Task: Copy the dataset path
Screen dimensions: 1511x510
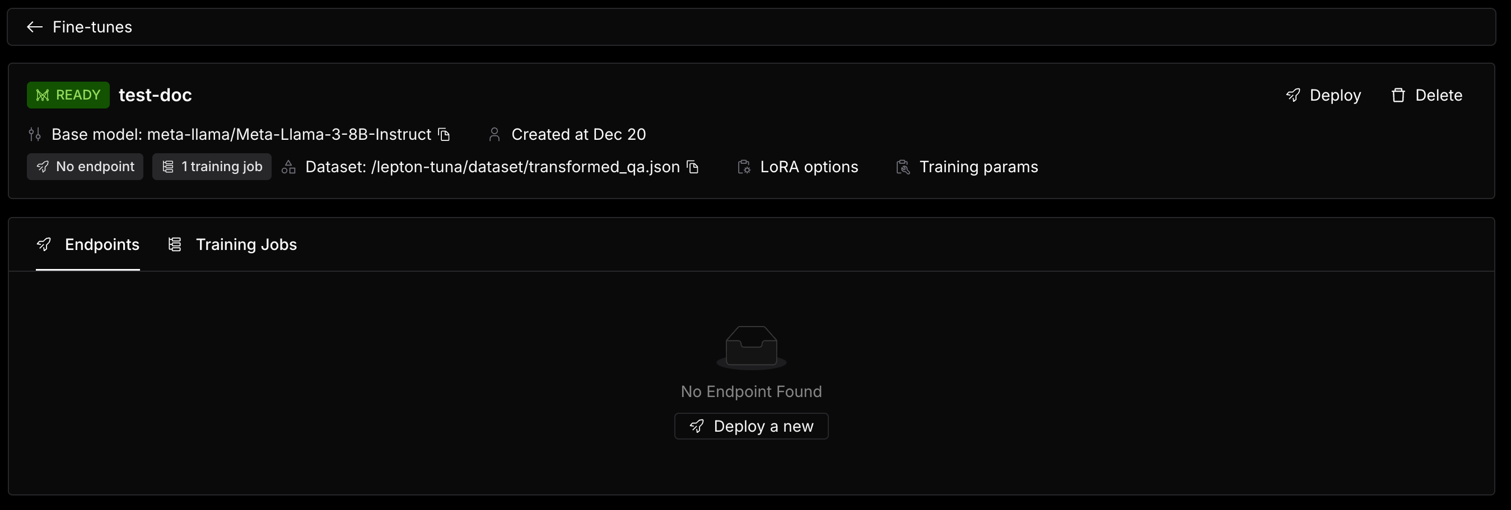Action: point(693,167)
